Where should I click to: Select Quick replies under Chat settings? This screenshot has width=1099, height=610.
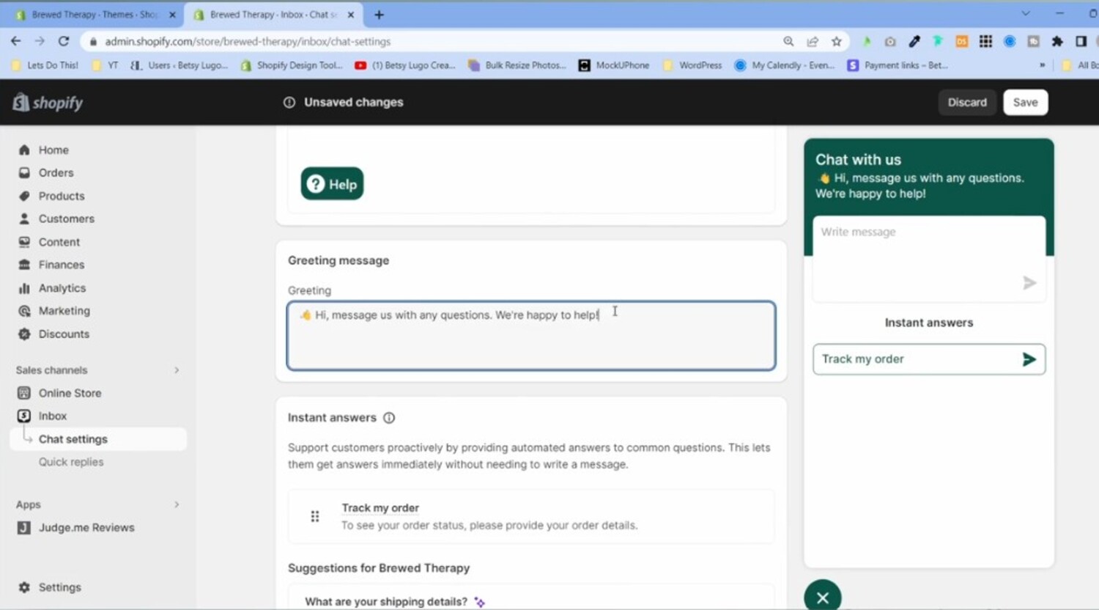click(x=72, y=462)
